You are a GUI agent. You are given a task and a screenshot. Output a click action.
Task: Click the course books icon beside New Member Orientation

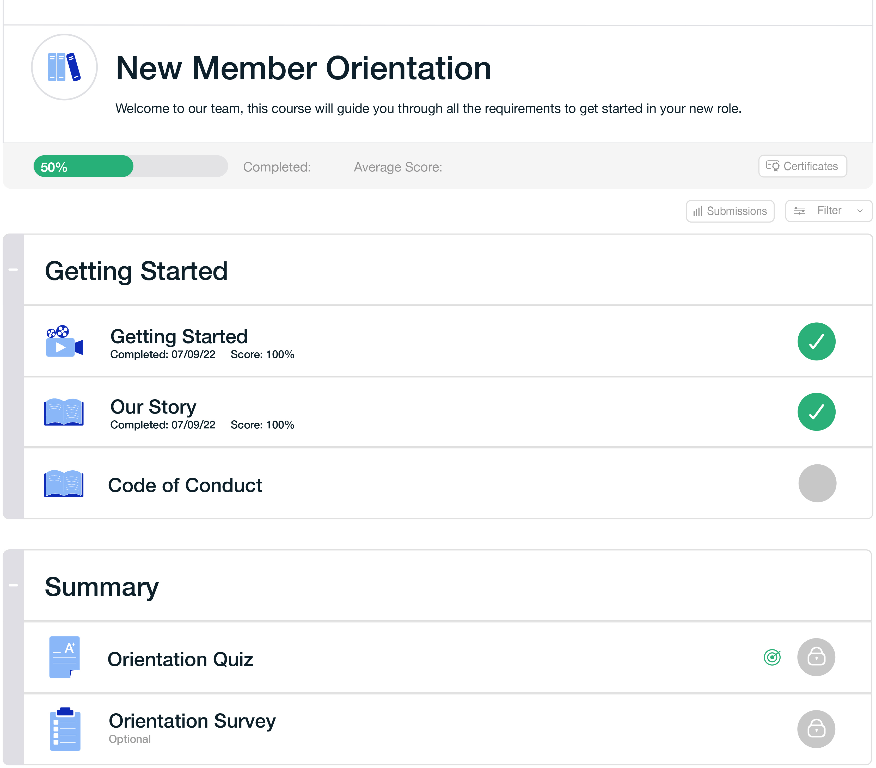click(x=64, y=67)
